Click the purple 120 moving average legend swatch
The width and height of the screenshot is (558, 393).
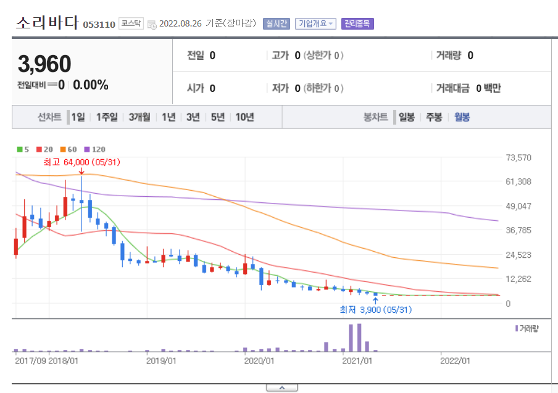pos(87,149)
